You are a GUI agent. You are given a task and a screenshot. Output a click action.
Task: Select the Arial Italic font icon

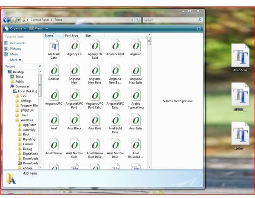click(136, 120)
